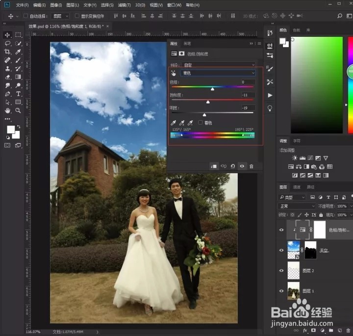353x336 pixels.
Task: Adjust the saturation slider handle
Action: point(208,102)
